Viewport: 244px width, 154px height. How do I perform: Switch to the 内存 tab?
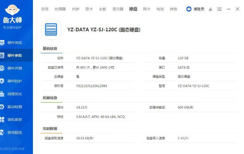click(76, 9)
